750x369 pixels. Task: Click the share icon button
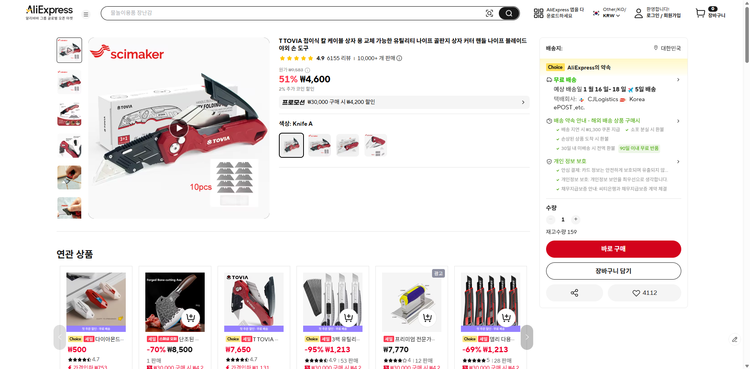point(574,293)
